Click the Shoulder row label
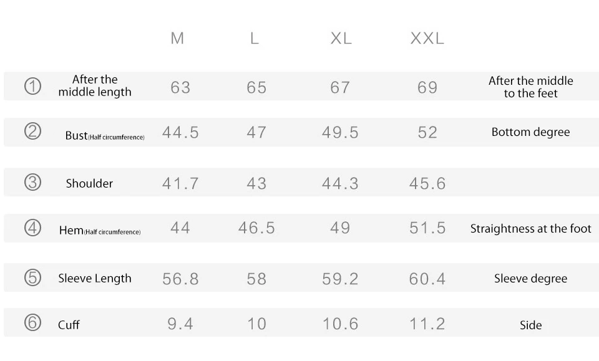 [89, 183]
